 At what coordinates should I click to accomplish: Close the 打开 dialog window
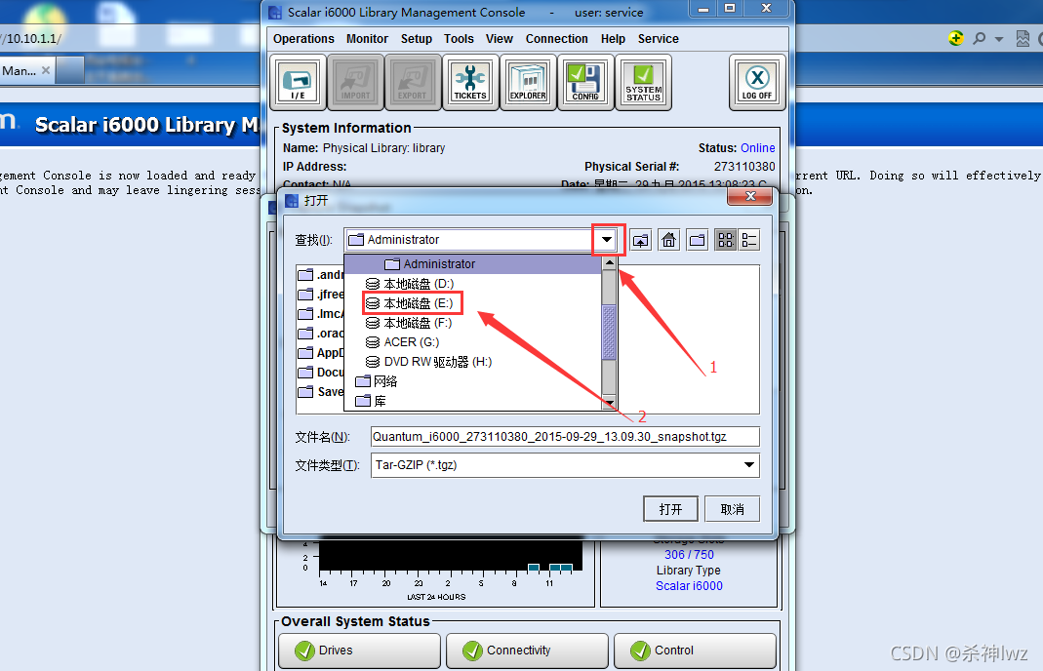(x=750, y=196)
